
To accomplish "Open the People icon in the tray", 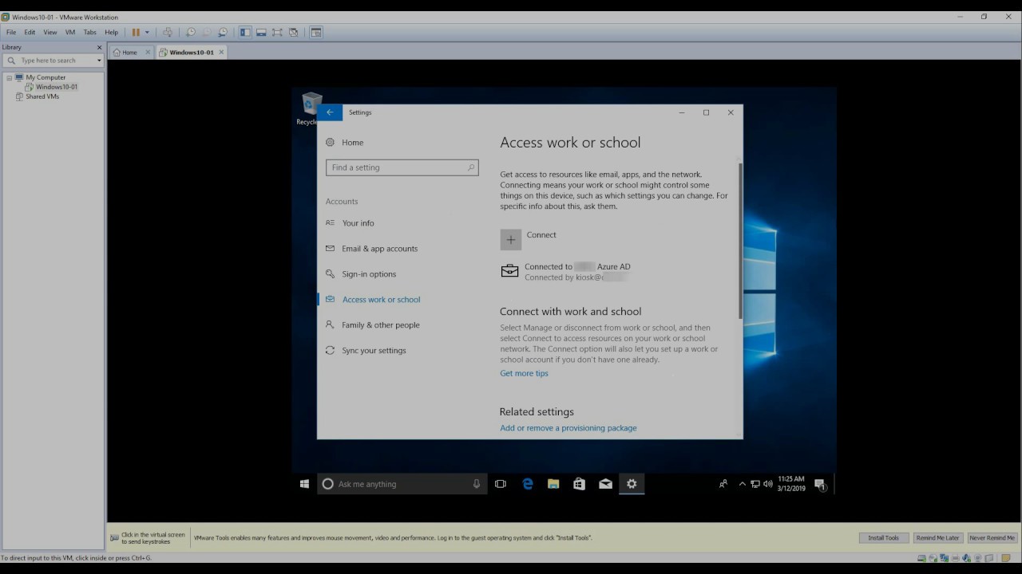I will pos(723,484).
